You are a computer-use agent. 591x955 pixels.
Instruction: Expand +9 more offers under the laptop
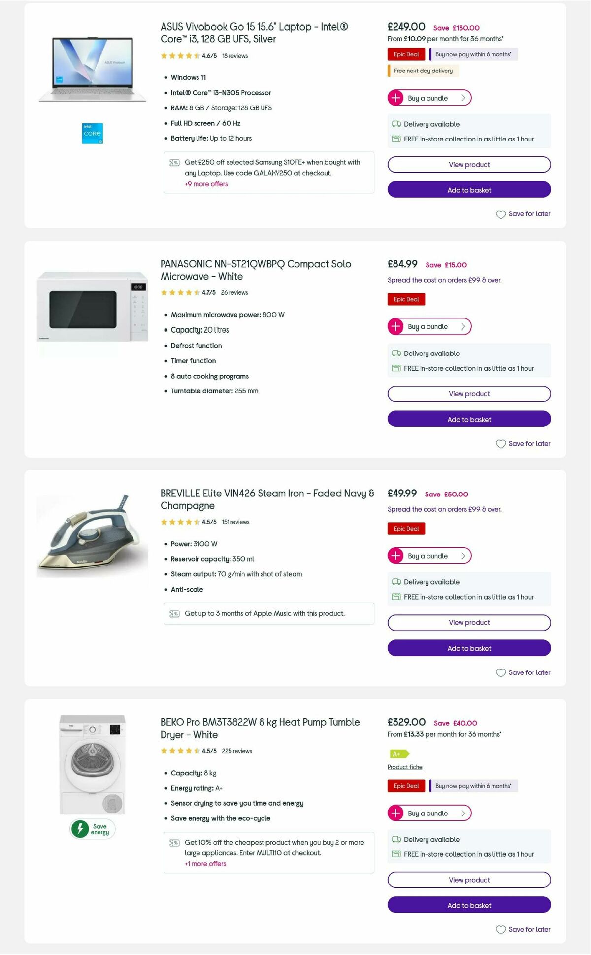coord(206,184)
